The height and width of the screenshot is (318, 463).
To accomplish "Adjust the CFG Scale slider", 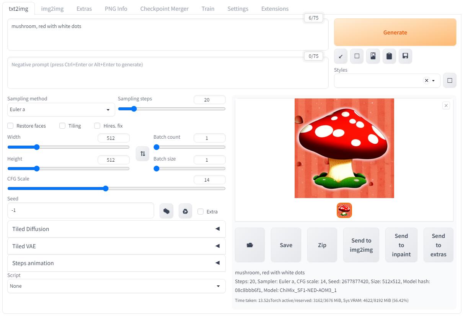I will [116, 189].
